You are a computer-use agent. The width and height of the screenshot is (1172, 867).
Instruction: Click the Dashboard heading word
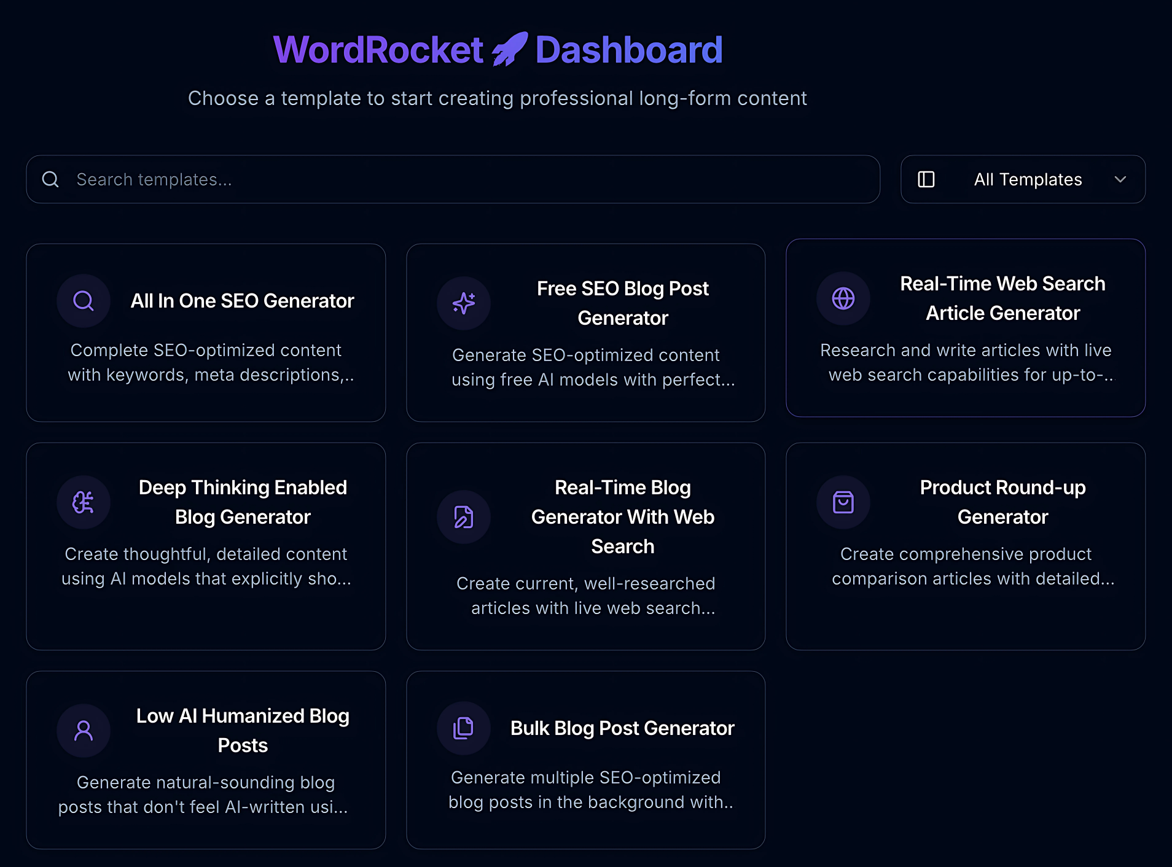[x=629, y=49]
